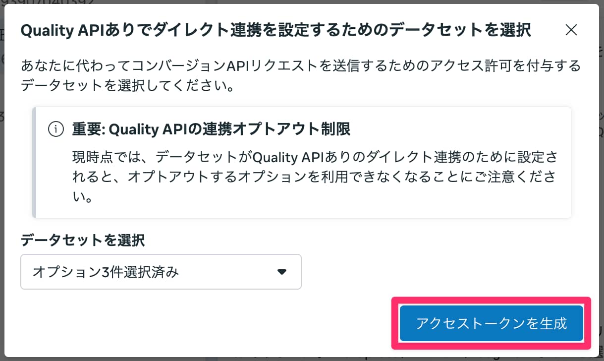Screen dimensions: 604x361
Task: Click the close icon in the modal header
Action: point(571,30)
